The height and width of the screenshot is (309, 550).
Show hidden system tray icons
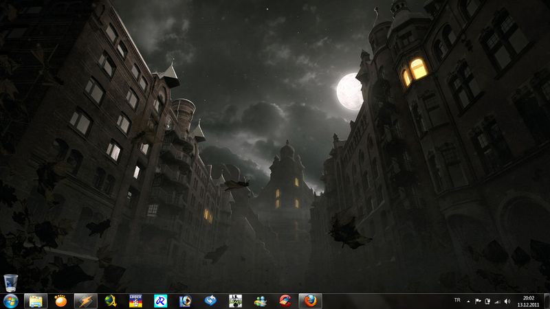pyautogui.click(x=469, y=301)
